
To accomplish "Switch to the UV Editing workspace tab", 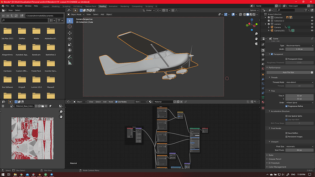I will point(78,6).
